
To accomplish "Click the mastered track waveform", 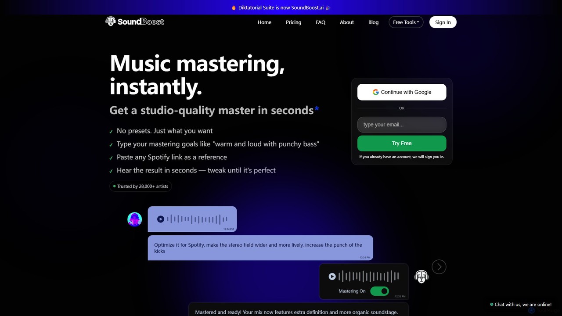I will [x=369, y=276].
